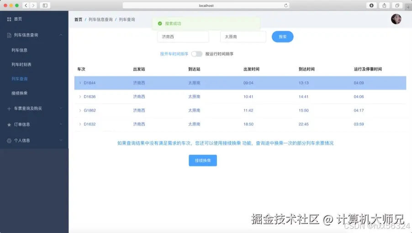Click the 运行及停靠时间 column header
The image size is (412, 233).
(x=368, y=69)
